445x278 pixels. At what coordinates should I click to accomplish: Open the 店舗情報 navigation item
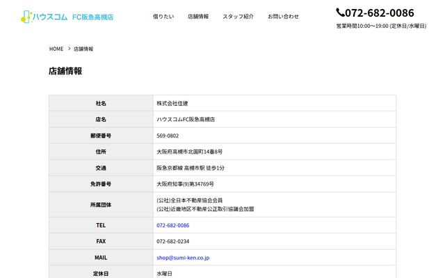(x=198, y=17)
